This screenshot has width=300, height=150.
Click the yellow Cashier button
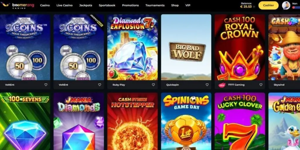[268, 5]
